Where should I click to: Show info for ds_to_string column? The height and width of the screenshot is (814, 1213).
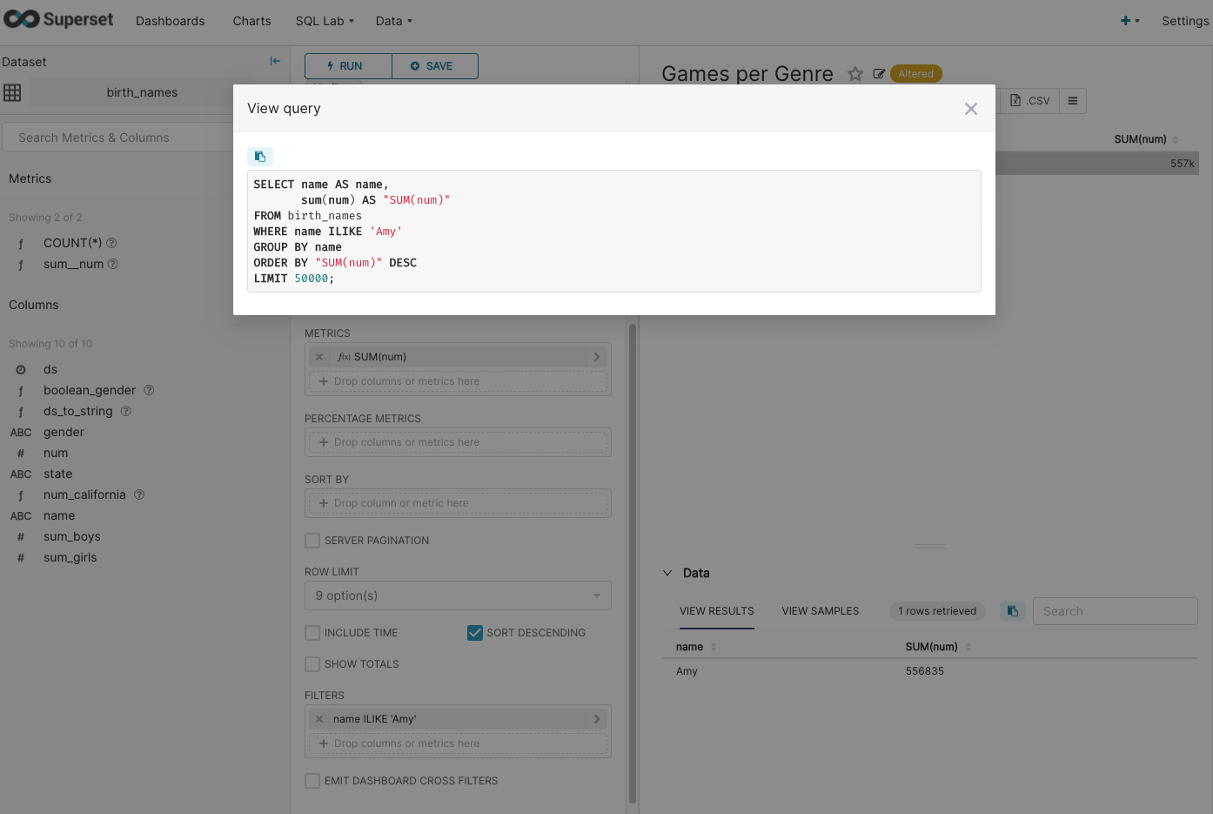coord(125,411)
